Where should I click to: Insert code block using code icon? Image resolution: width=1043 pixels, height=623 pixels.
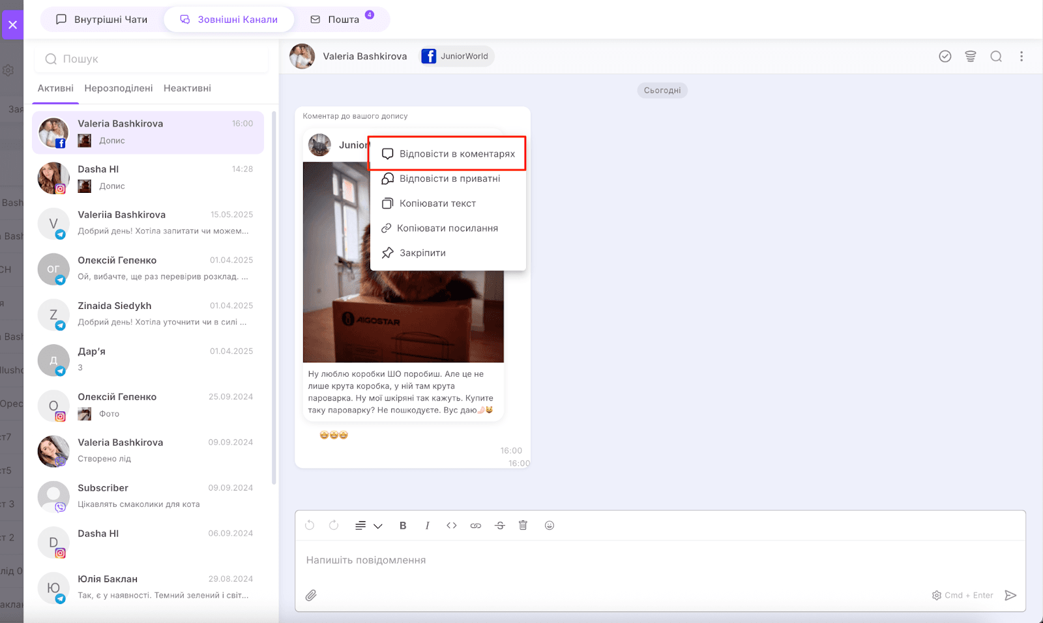pos(451,525)
